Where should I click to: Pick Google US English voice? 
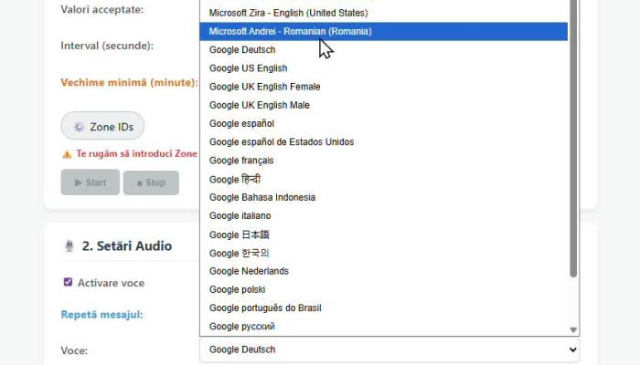click(384, 68)
